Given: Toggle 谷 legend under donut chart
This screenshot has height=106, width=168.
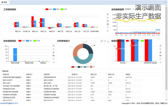Looking at the screenshot, I should (86, 67).
